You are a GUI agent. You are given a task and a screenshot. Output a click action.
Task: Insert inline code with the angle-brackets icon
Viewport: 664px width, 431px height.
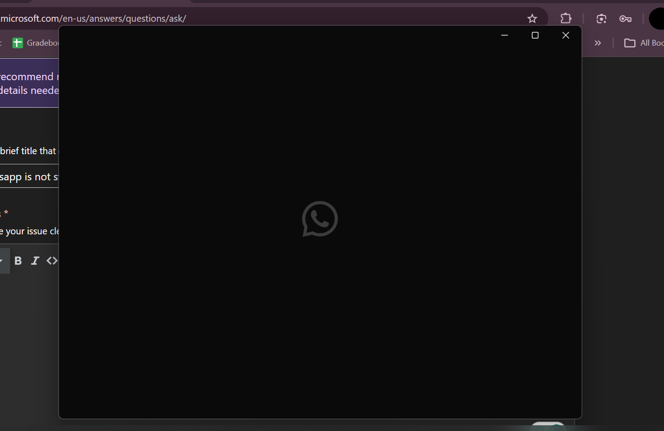point(52,260)
